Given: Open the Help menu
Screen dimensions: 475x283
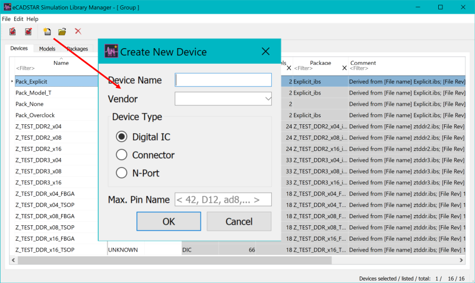Looking at the screenshot, I should [x=32, y=19].
